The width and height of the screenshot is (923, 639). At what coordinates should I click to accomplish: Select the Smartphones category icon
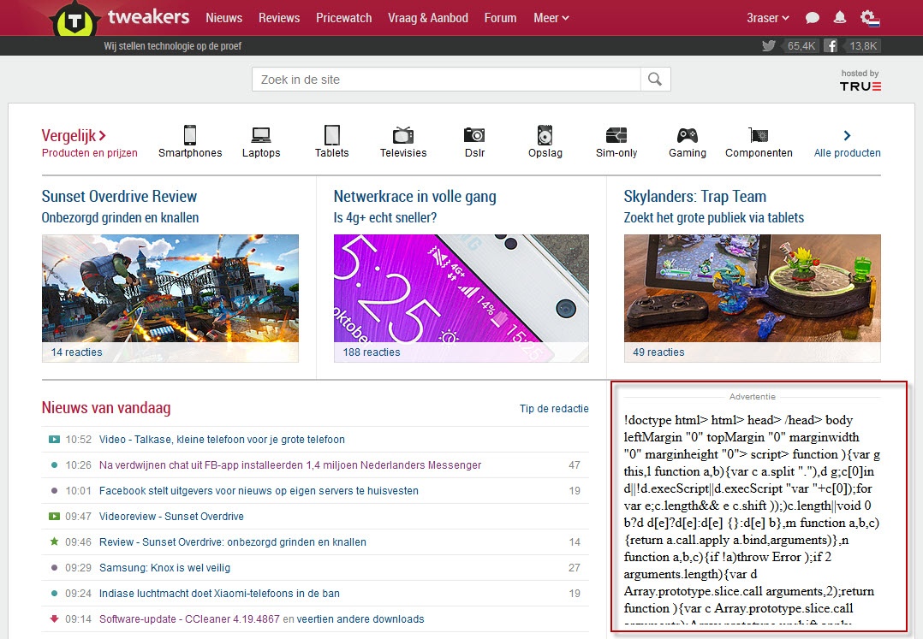[189, 134]
